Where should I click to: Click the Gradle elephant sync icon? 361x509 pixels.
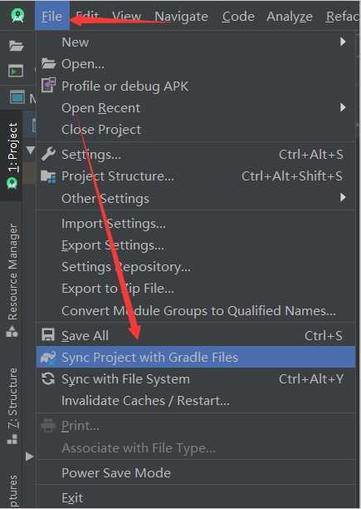click(x=48, y=357)
